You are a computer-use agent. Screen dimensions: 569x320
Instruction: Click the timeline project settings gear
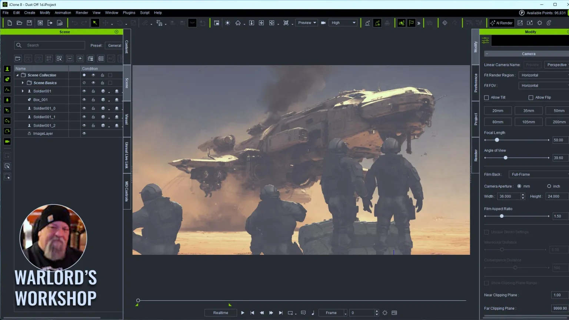[385, 313]
